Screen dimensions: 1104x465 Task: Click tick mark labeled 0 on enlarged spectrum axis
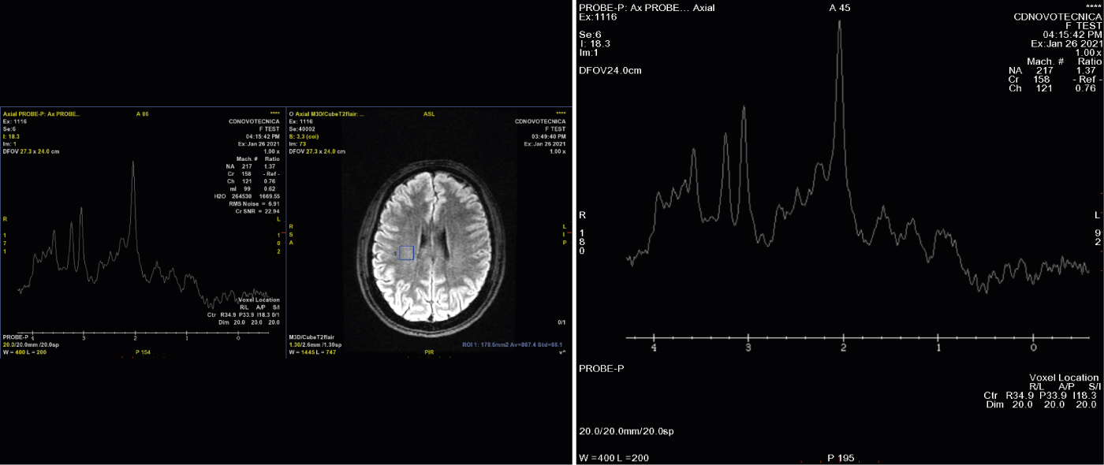click(1034, 348)
